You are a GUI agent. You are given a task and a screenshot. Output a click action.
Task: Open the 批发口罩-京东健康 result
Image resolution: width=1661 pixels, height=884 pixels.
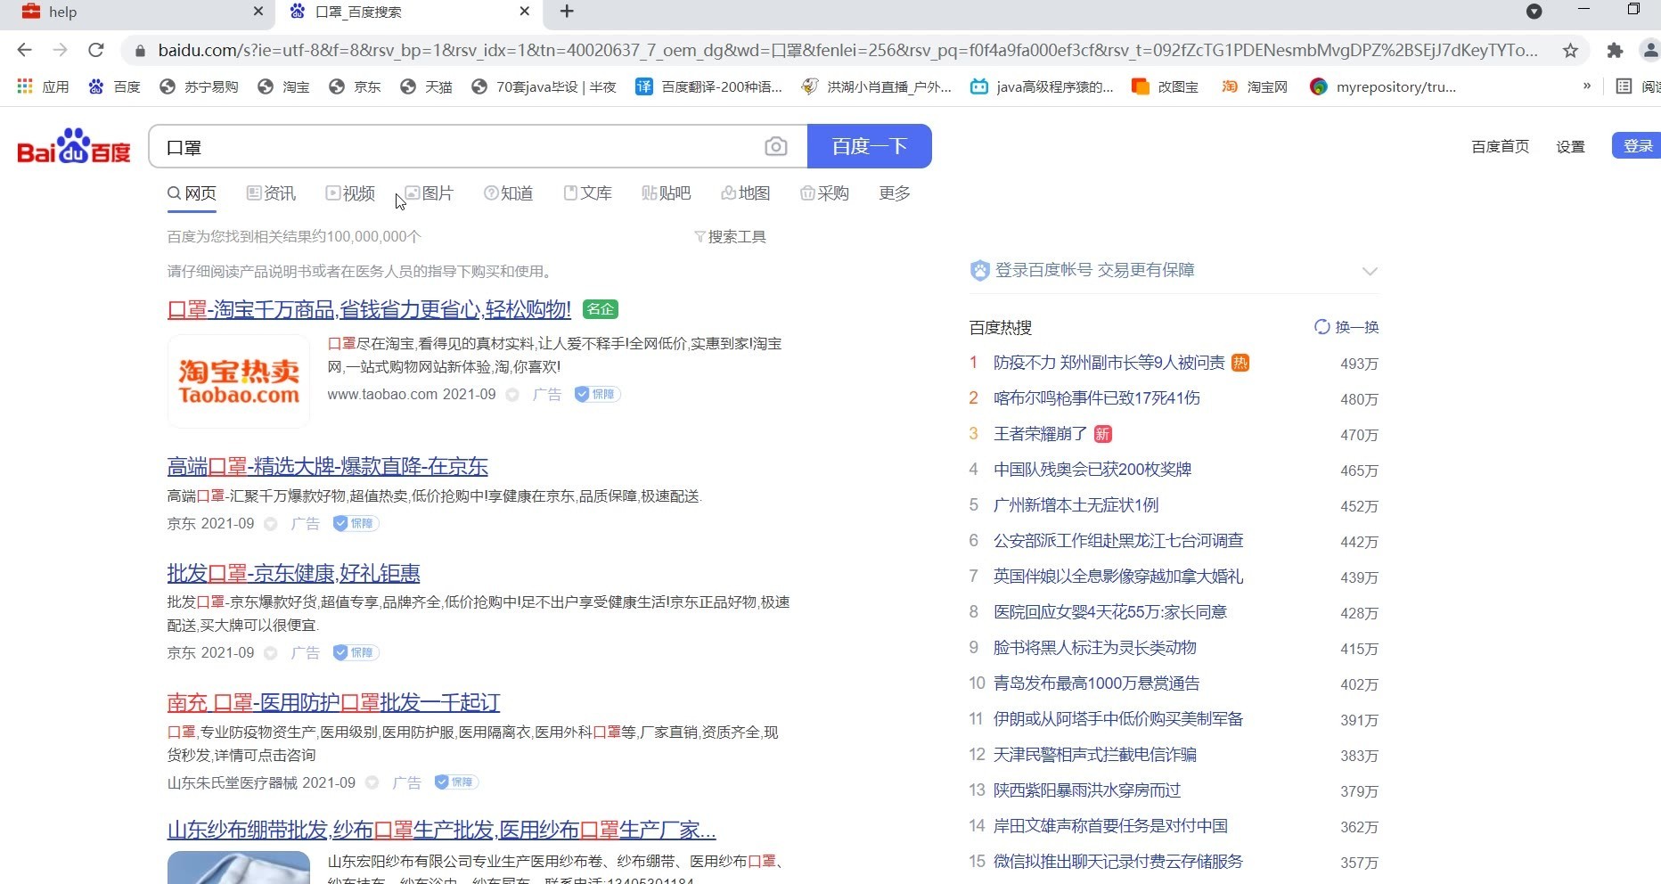[x=293, y=573]
